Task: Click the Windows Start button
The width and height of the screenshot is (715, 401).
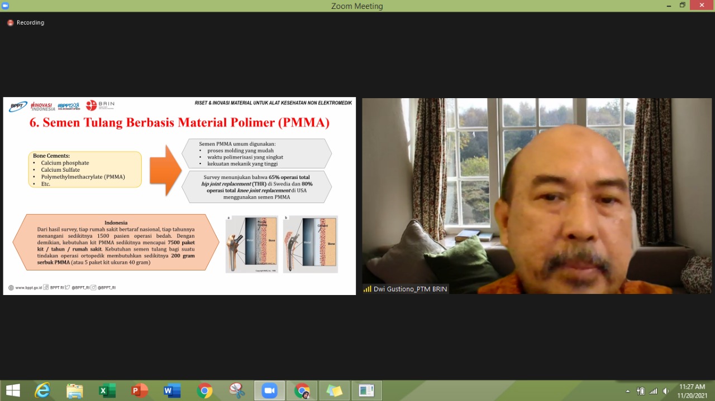Action: click(13, 390)
